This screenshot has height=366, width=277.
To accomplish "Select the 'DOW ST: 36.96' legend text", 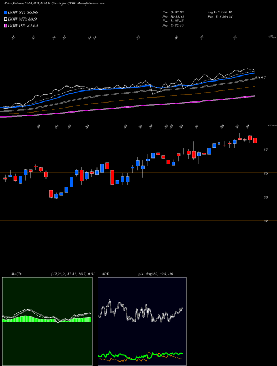I will [x=23, y=12].
